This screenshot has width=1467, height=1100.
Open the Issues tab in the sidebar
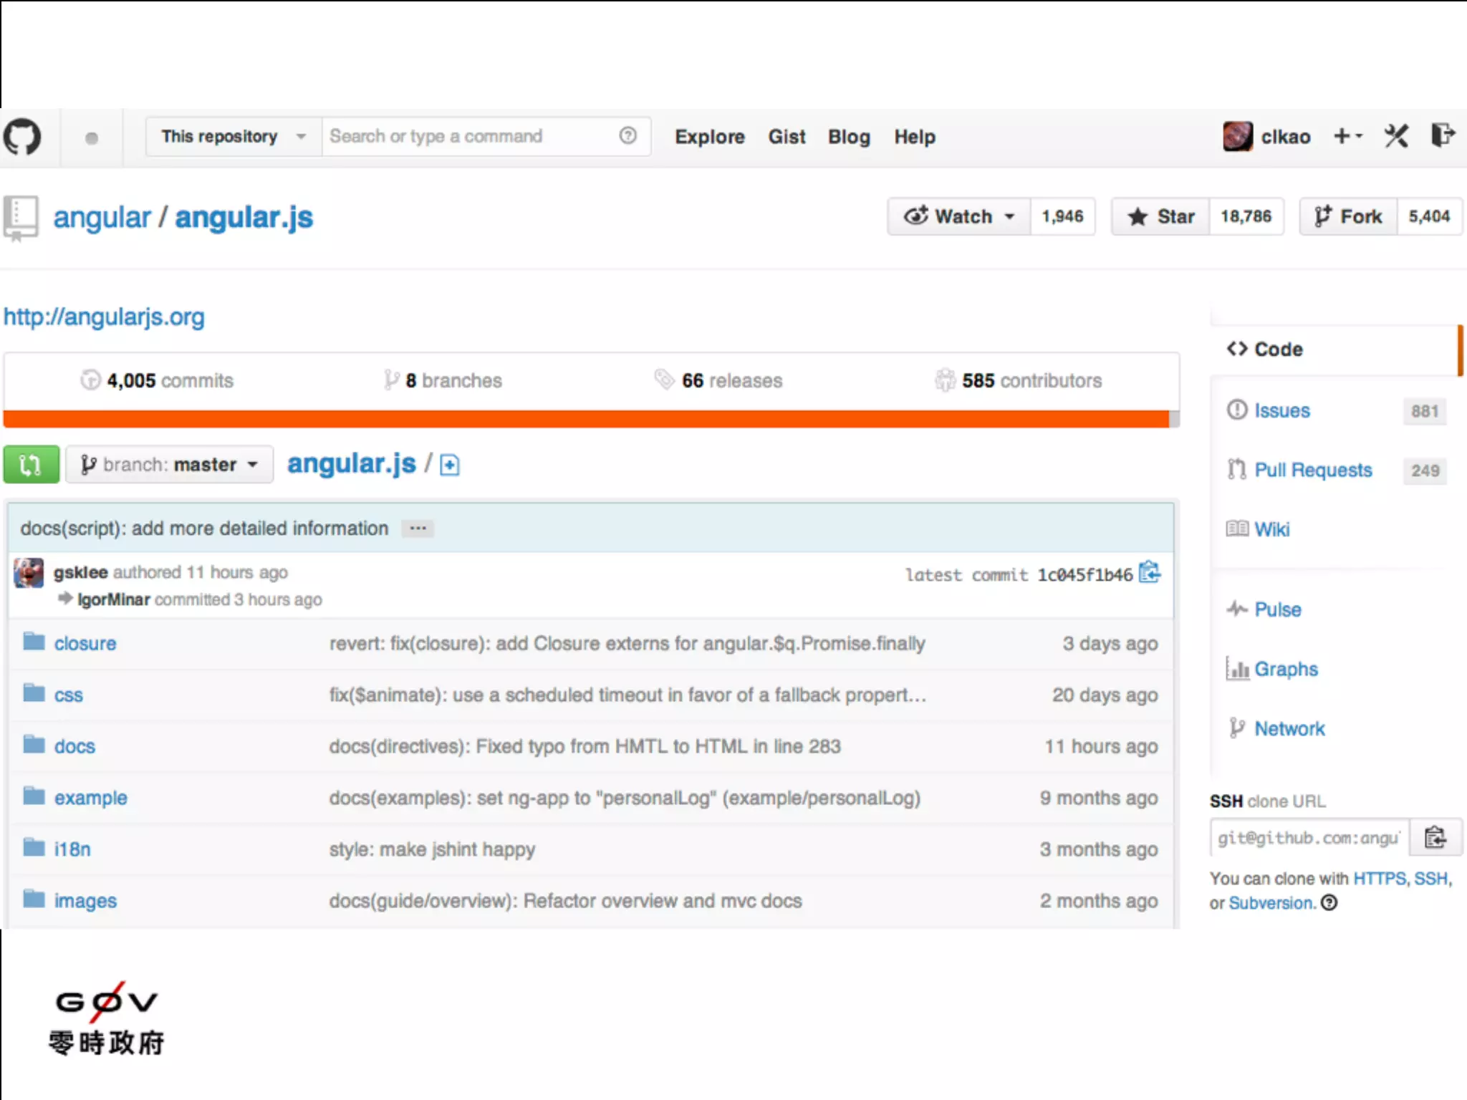pos(1281,410)
